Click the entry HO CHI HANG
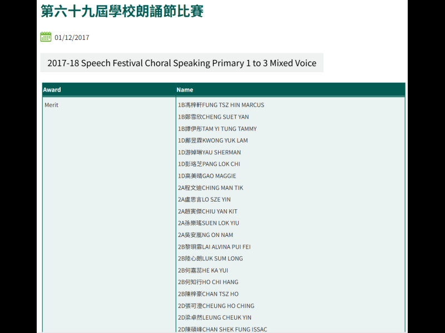Screen dimensions: 445x333 (208, 282)
